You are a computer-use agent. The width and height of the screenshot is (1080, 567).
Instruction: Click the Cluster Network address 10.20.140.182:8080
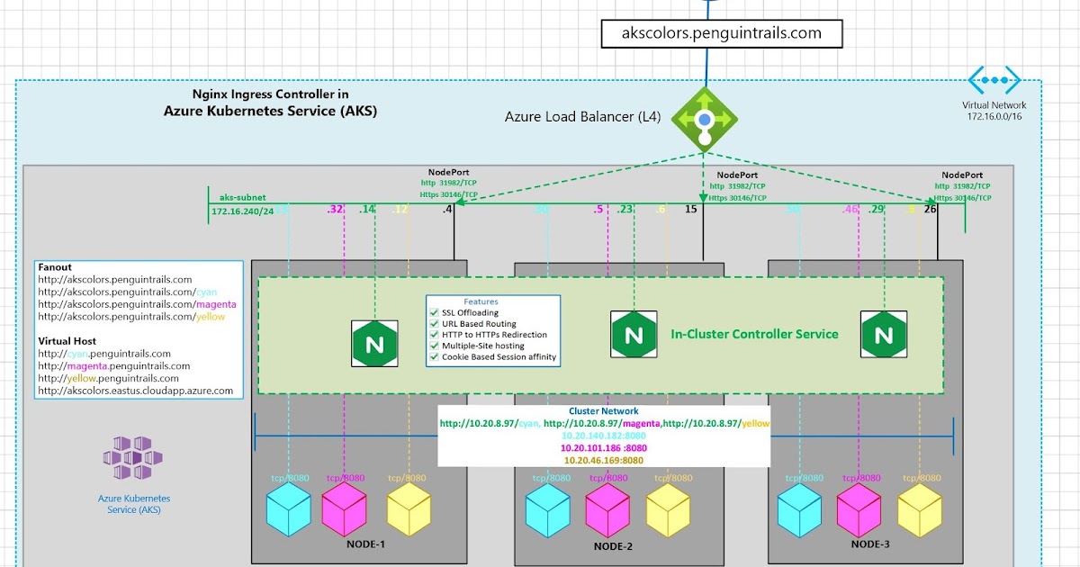tap(603, 435)
